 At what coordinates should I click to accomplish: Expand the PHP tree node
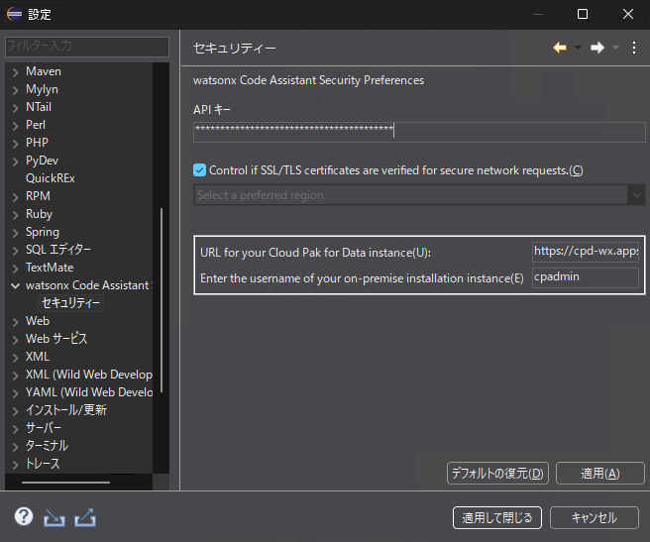point(15,144)
